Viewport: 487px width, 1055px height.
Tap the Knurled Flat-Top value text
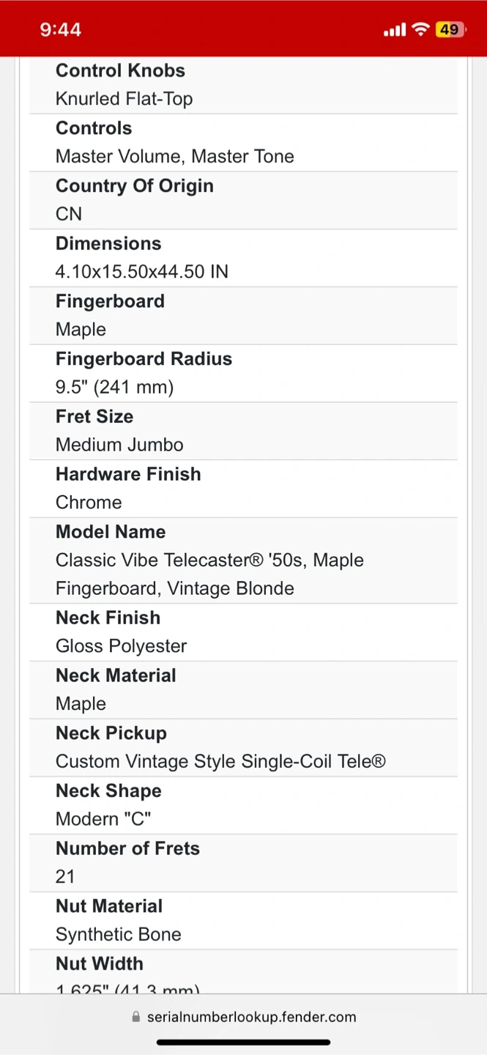click(124, 99)
